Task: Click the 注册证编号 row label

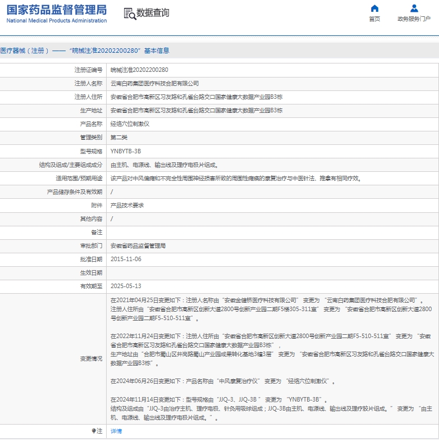Action: pos(88,70)
